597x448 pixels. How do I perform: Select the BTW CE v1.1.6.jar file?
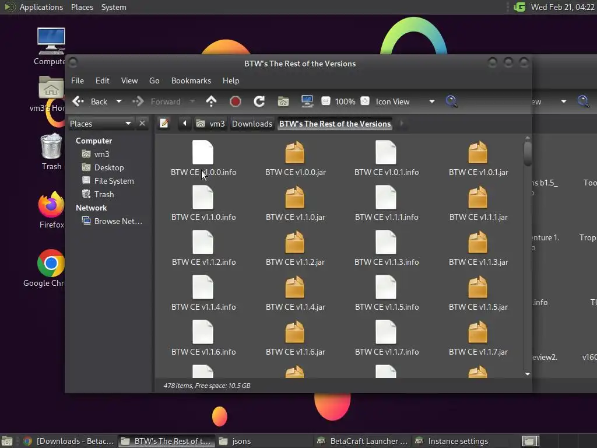[x=295, y=338]
